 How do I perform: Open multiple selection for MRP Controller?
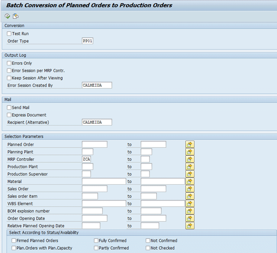190,159
